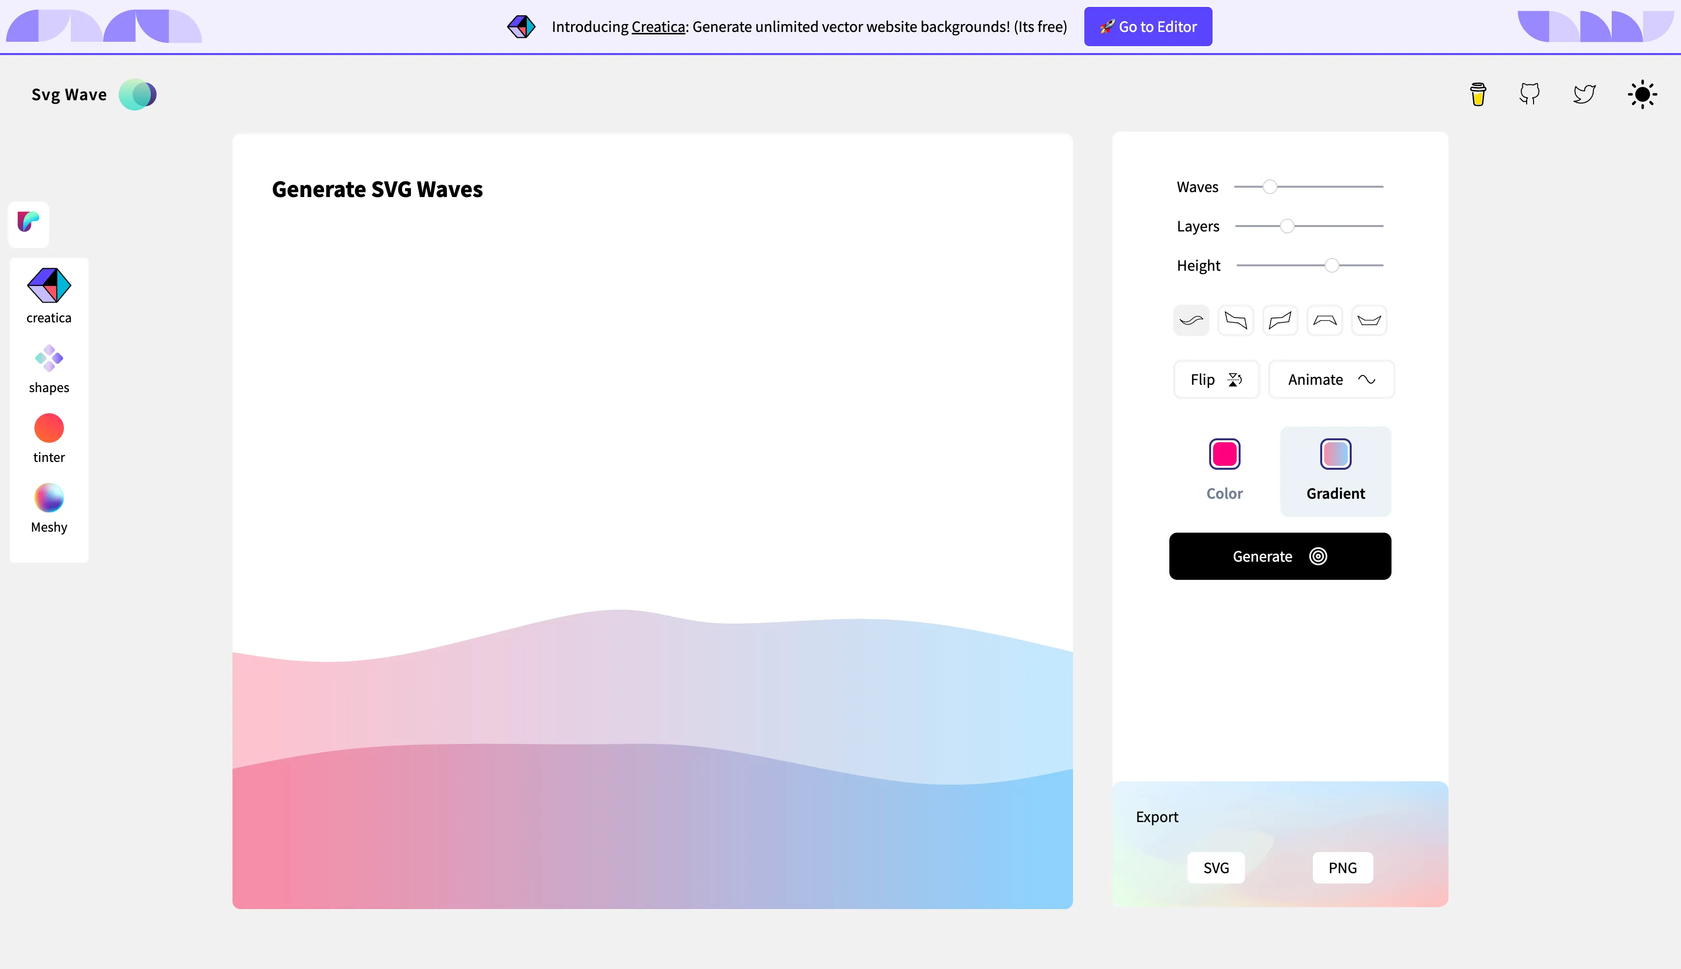Toggle dark mode with the sun icon
This screenshot has width=1681, height=969.
(1642, 94)
